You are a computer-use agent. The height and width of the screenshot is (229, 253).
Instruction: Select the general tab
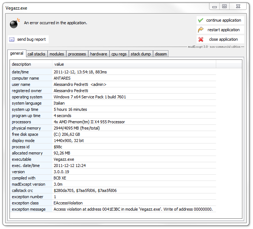(x=17, y=54)
